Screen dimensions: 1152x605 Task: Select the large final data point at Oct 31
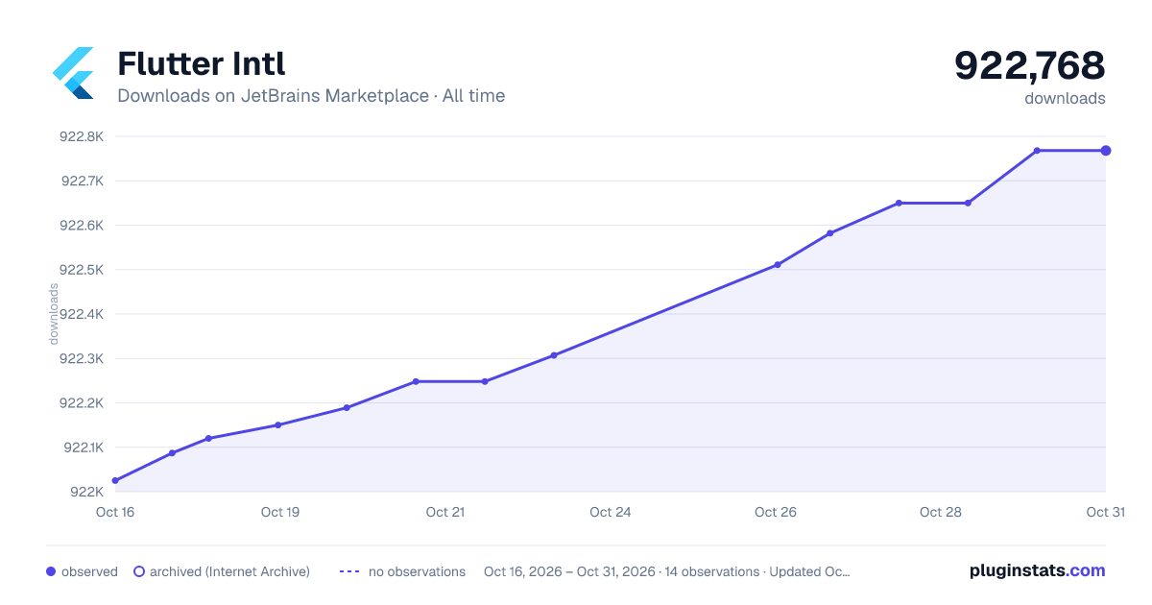click(1106, 151)
